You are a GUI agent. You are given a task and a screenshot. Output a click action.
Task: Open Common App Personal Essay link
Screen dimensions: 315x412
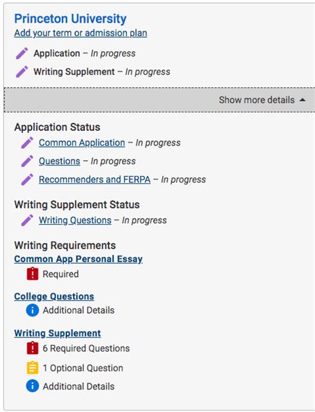[78, 259]
